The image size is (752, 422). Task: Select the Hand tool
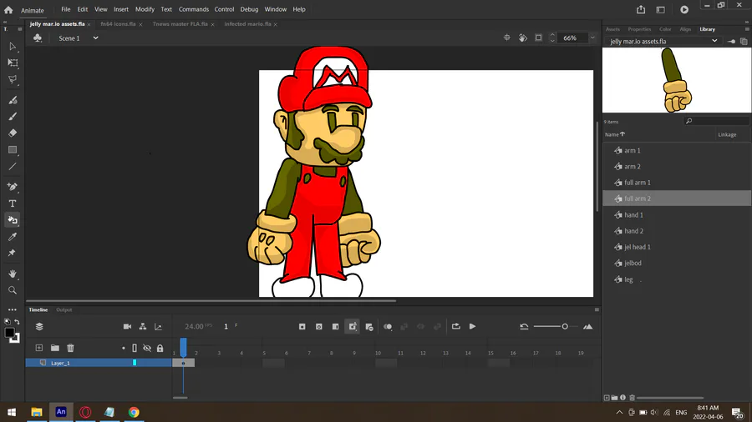[x=13, y=274]
